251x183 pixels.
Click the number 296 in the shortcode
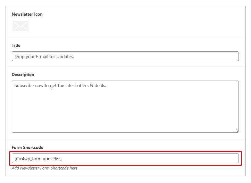pyautogui.click(x=55, y=159)
